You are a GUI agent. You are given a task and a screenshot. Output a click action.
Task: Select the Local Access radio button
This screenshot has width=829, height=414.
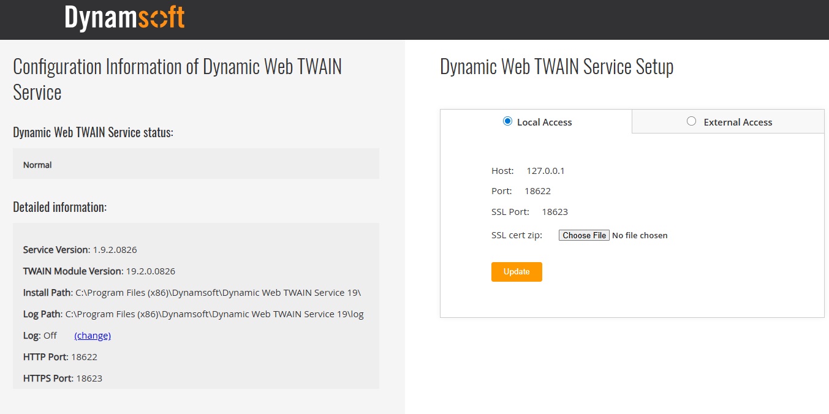pyautogui.click(x=507, y=121)
